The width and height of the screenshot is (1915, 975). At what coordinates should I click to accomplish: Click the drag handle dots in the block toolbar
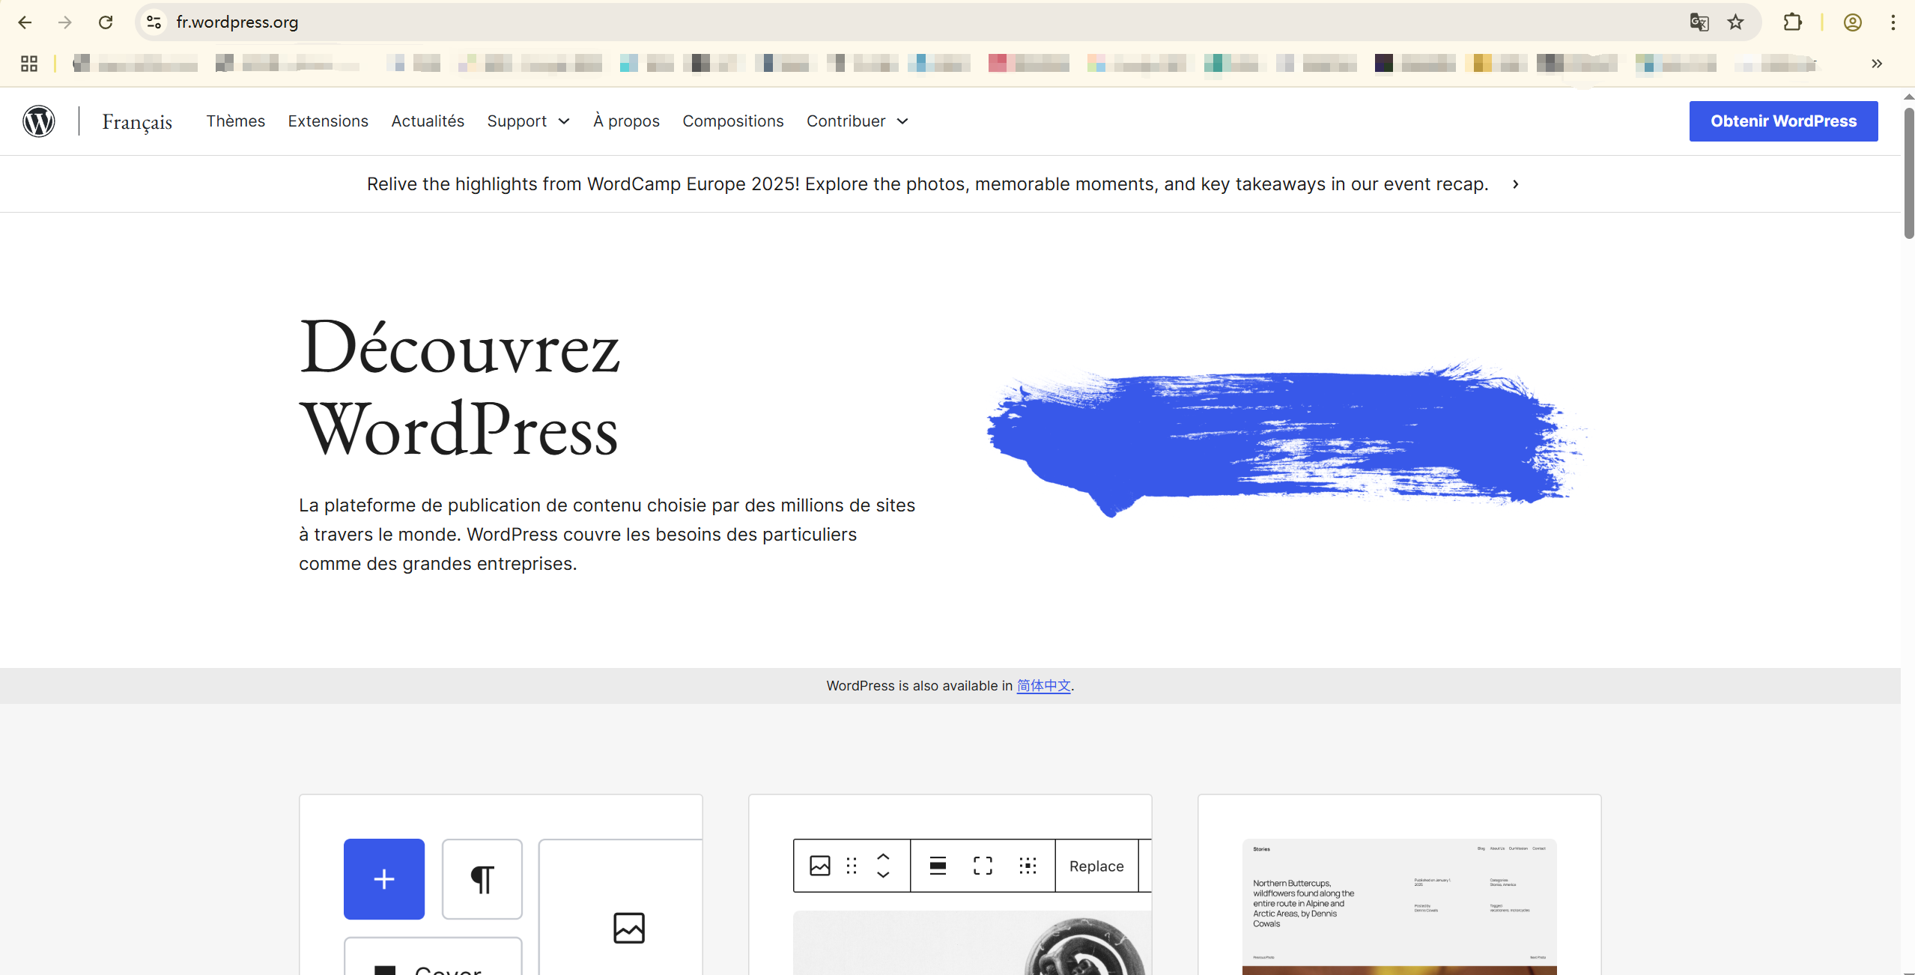coord(851,866)
